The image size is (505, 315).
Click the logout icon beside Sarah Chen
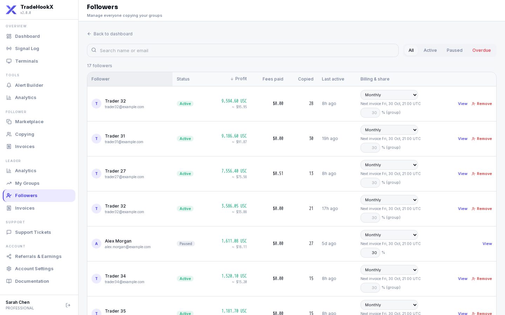point(68,305)
